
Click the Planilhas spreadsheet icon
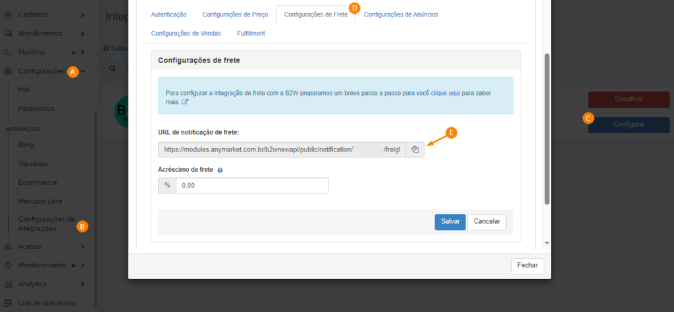click(x=8, y=53)
